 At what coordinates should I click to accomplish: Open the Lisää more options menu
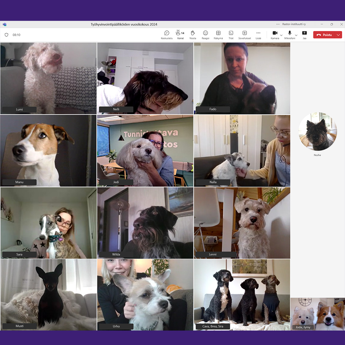click(x=258, y=35)
